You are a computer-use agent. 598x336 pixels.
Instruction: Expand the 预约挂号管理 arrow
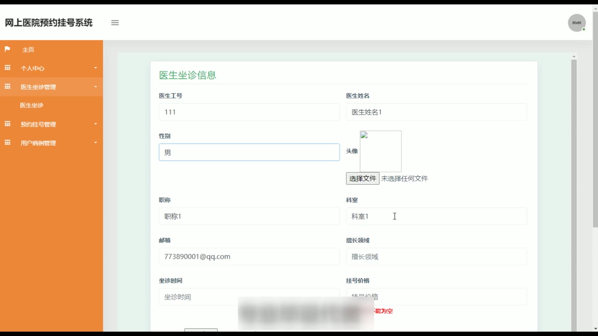coord(96,124)
